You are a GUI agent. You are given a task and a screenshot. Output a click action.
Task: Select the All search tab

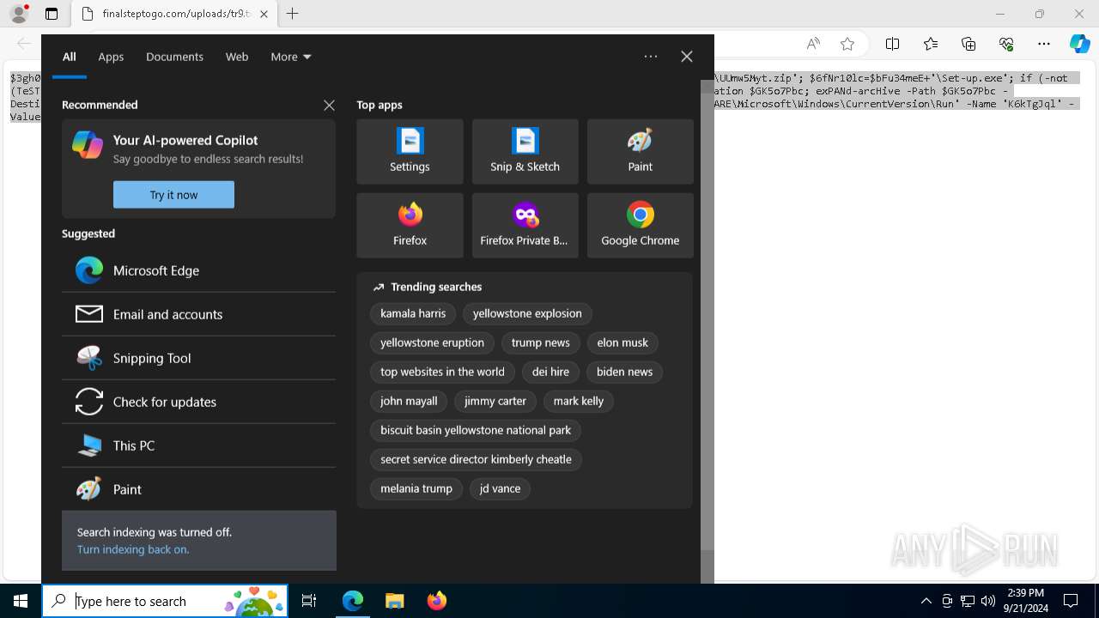point(70,57)
